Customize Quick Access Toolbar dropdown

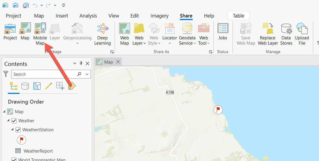coord(64,5)
